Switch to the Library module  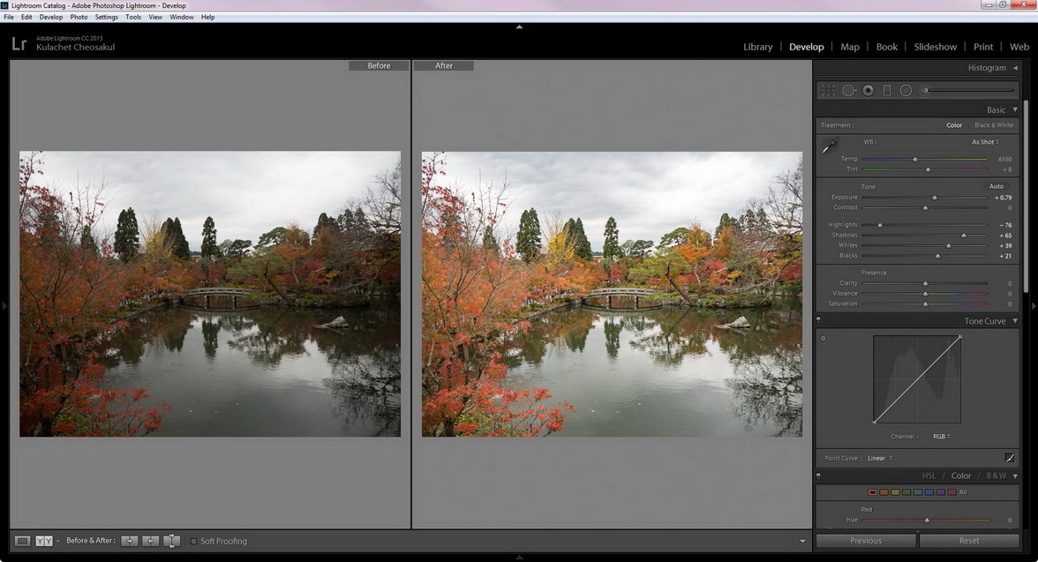click(x=758, y=47)
